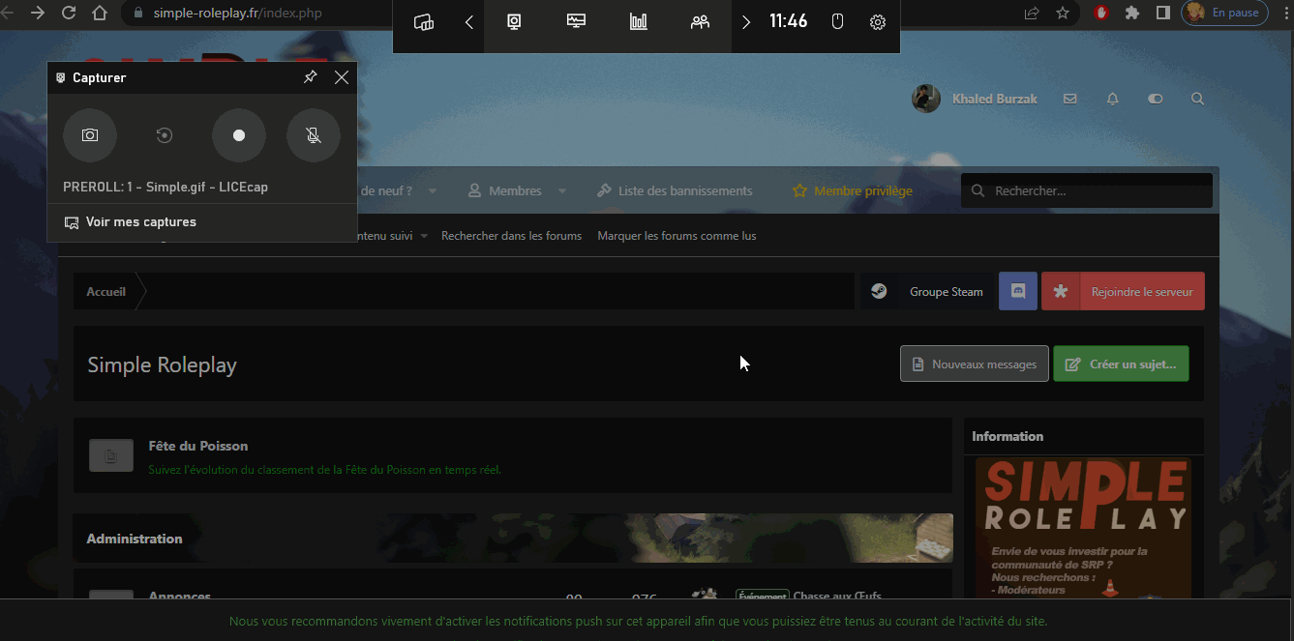Open Rechercher dans les forums
1294x641 pixels.
coord(512,236)
